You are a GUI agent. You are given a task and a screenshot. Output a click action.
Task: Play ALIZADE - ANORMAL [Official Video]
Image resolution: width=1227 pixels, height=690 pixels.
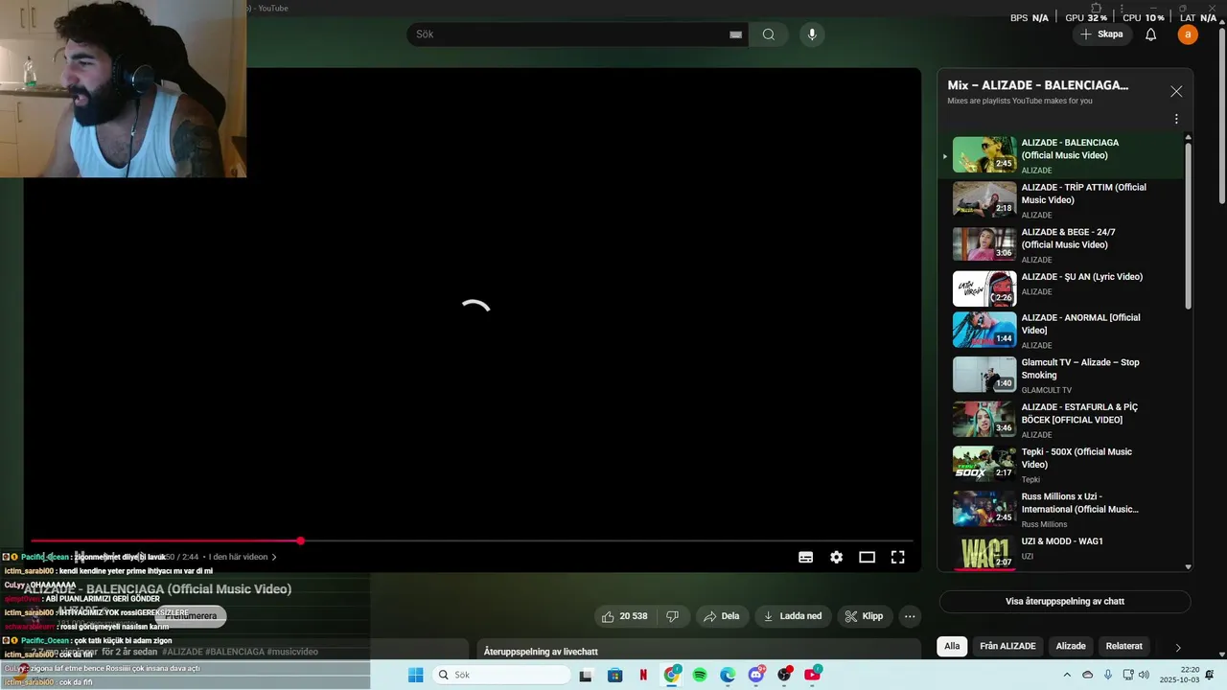tap(1080, 324)
